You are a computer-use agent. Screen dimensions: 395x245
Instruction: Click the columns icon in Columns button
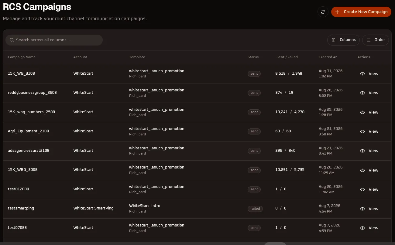click(x=334, y=40)
